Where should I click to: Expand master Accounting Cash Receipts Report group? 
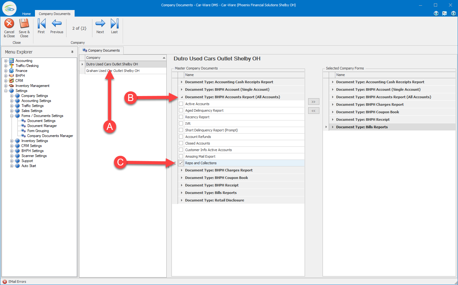coord(182,82)
